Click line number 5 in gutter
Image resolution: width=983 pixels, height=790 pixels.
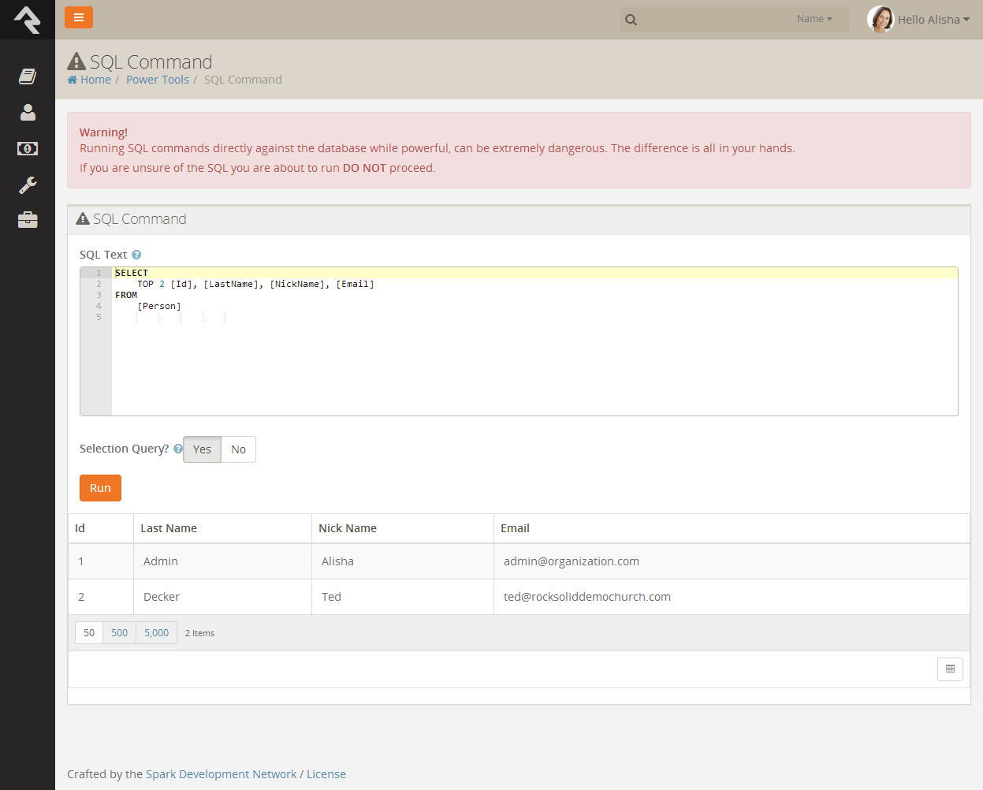[x=99, y=317]
